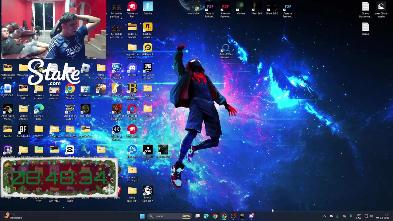Image resolution: width=393 pixels, height=221 pixels.
Task: Open the Lunar Client - Installer icon
Action: coord(381,10)
